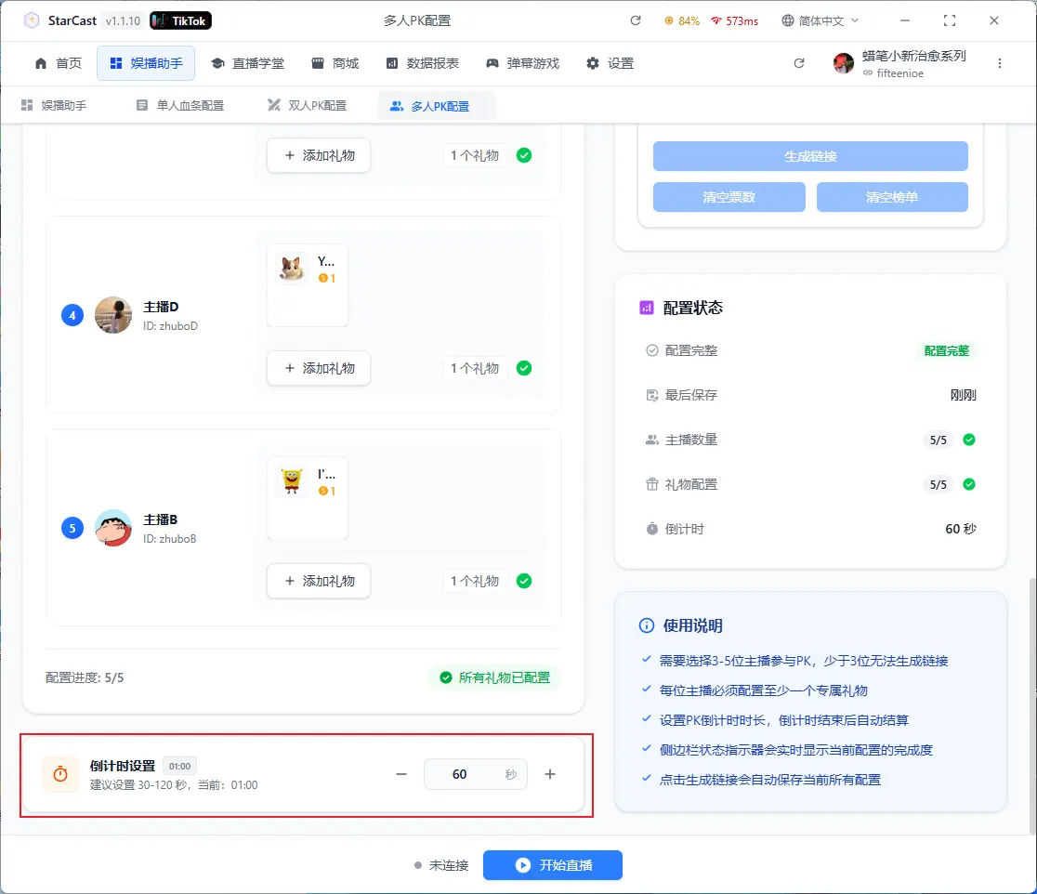Click green checkmark in 主播D gift row
The width and height of the screenshot is (1037, 894).
pyautogui.click(x=524, y=368)
